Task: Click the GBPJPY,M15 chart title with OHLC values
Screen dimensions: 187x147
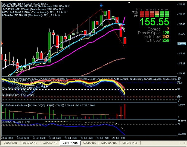Action: [x=25, y=4]
